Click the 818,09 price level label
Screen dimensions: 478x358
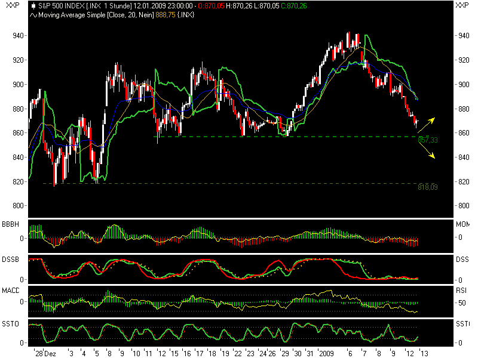[x=428, y=187]
